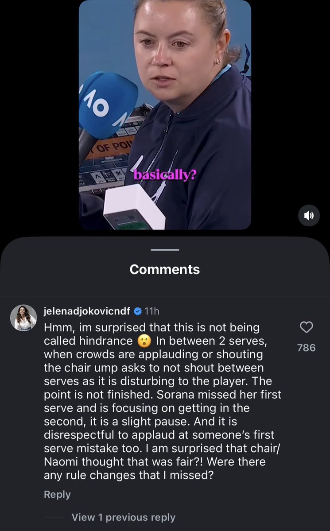Reply to jelenadjokovicndf's comment

tap(57, 494)
